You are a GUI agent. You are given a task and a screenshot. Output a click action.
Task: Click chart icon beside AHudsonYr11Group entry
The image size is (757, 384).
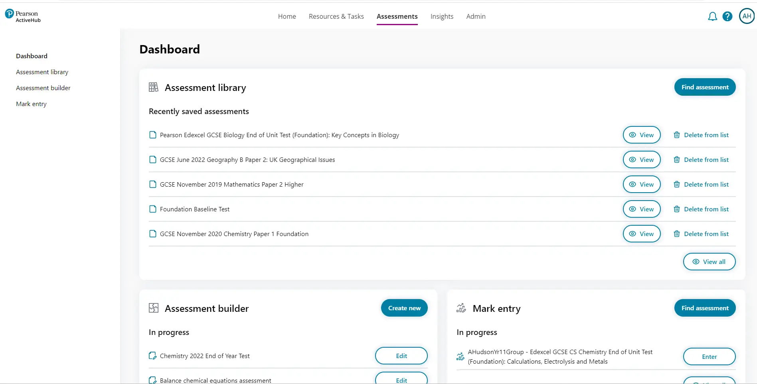(x=461, y=356)
